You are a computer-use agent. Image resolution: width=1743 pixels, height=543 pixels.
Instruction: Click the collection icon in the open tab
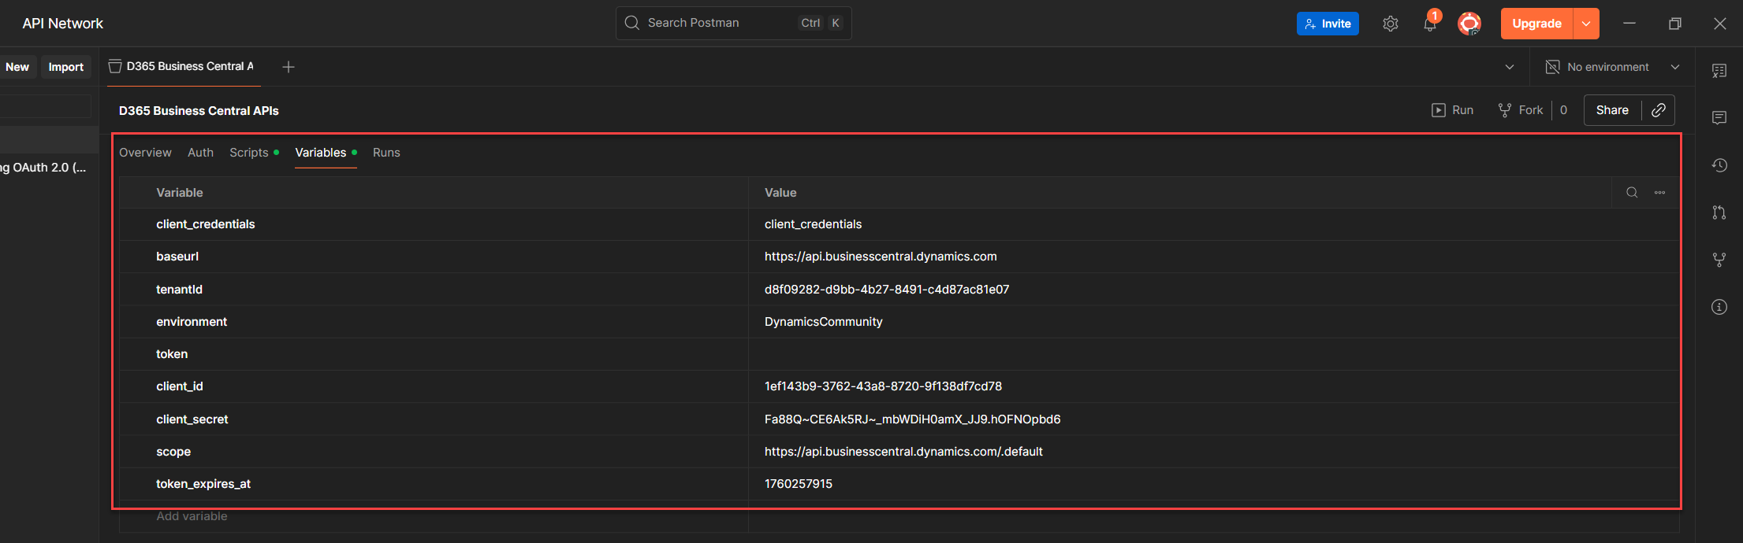pos(115,67)
